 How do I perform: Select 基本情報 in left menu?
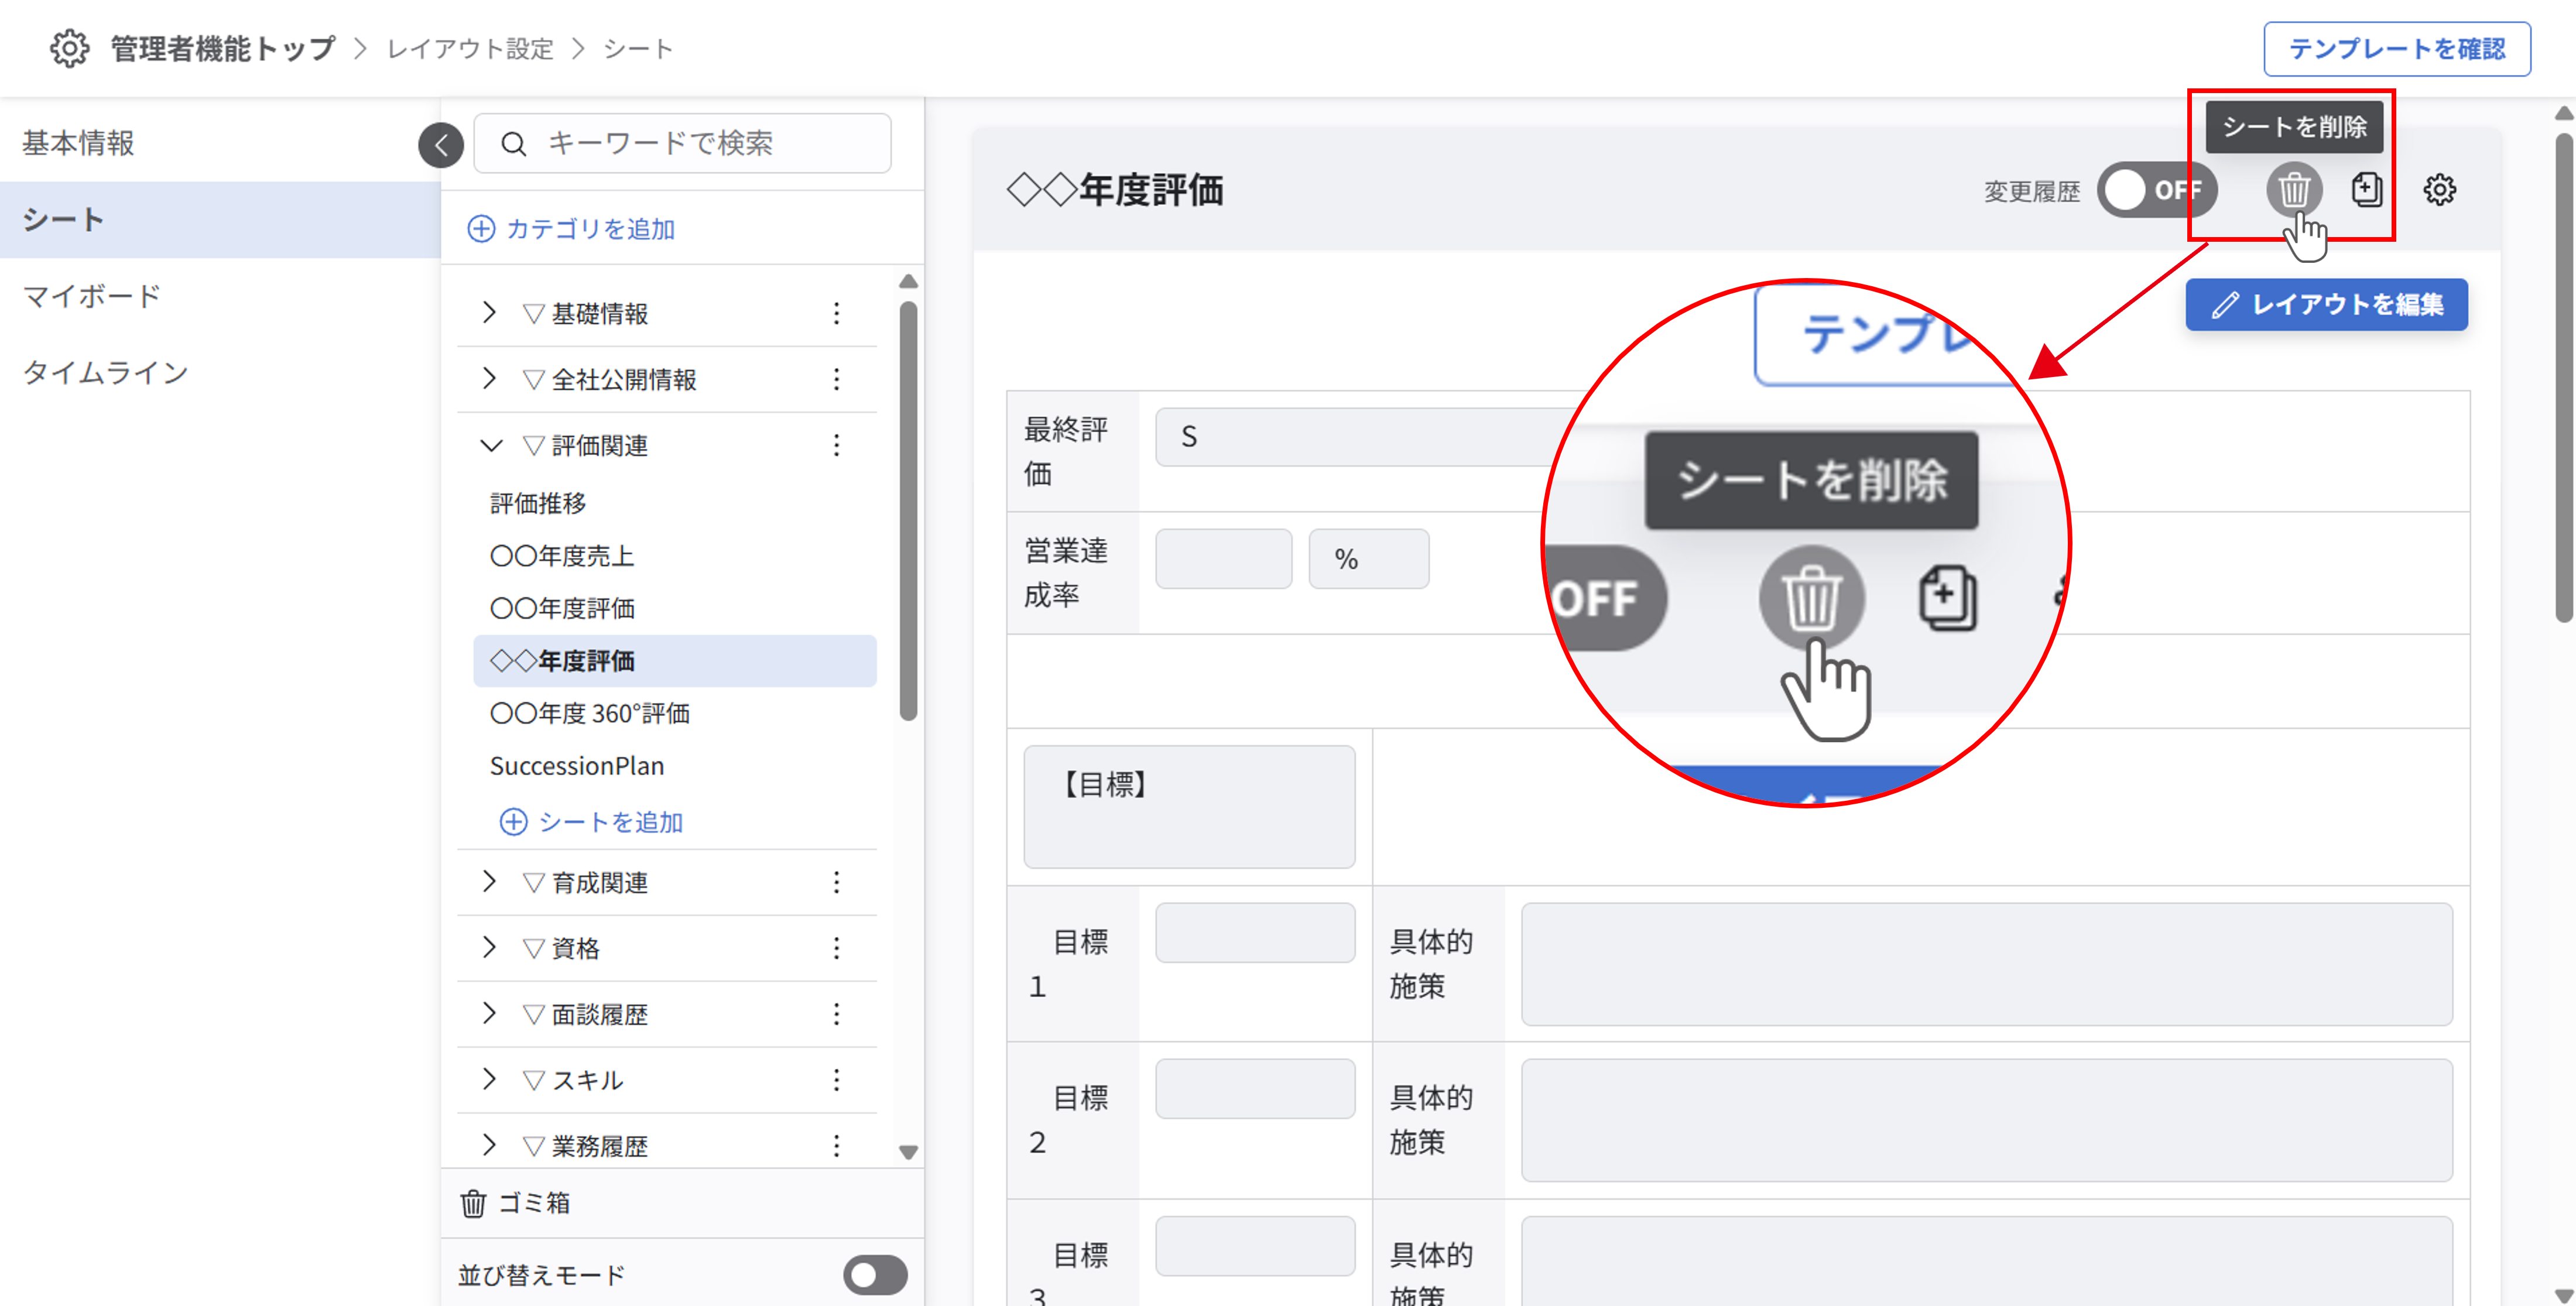pyautogui.click(x=220, y=143)
